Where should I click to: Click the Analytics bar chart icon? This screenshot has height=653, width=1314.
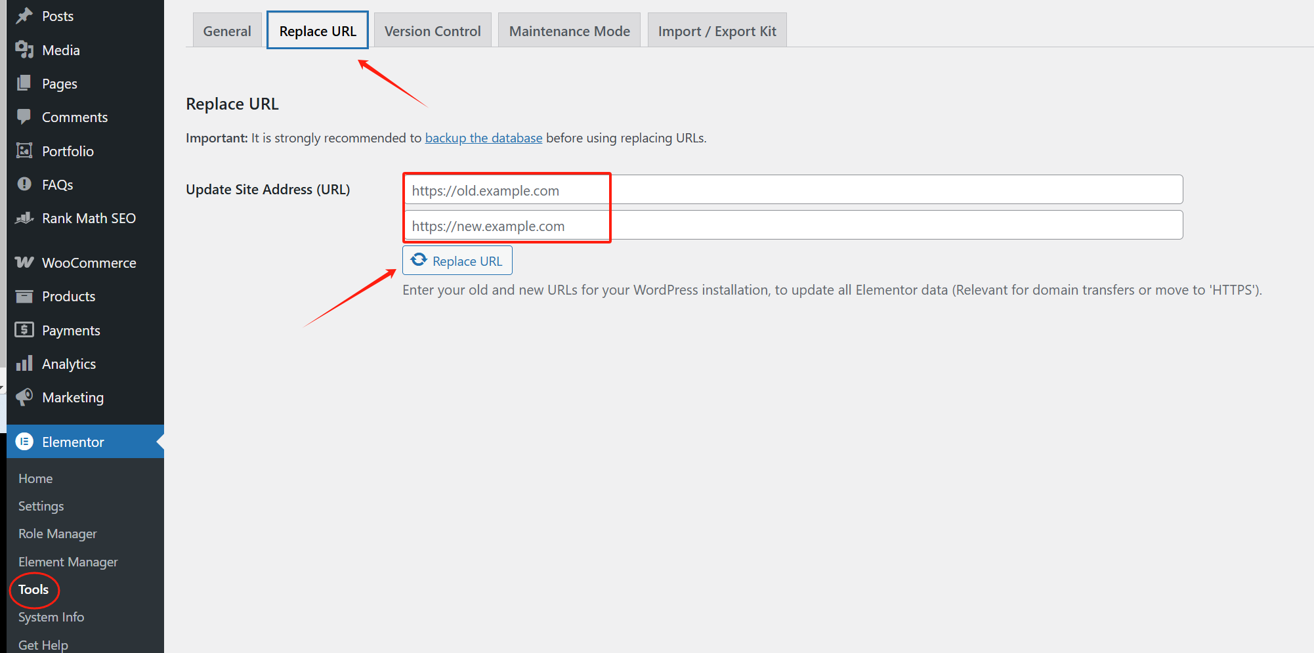24,364
